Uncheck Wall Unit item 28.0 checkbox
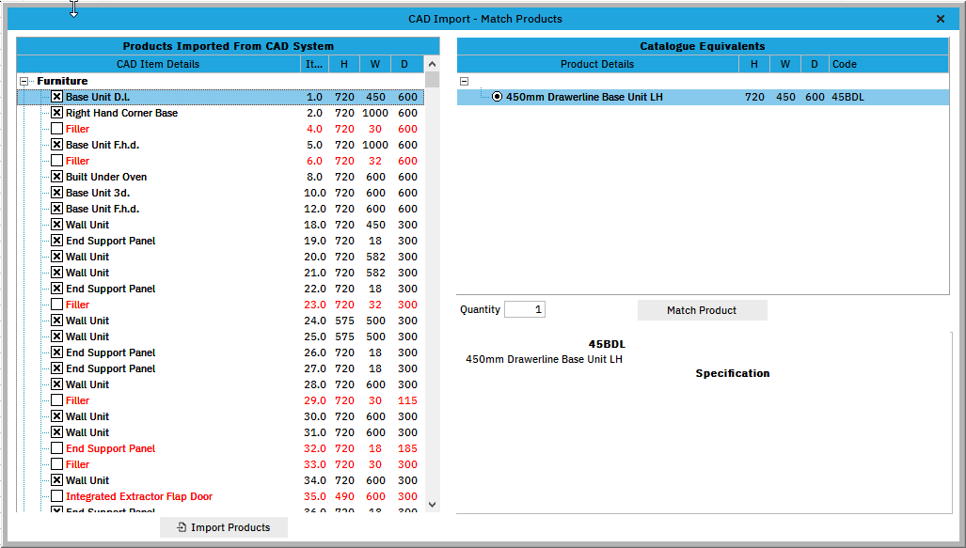 click(x=56, y=384)
